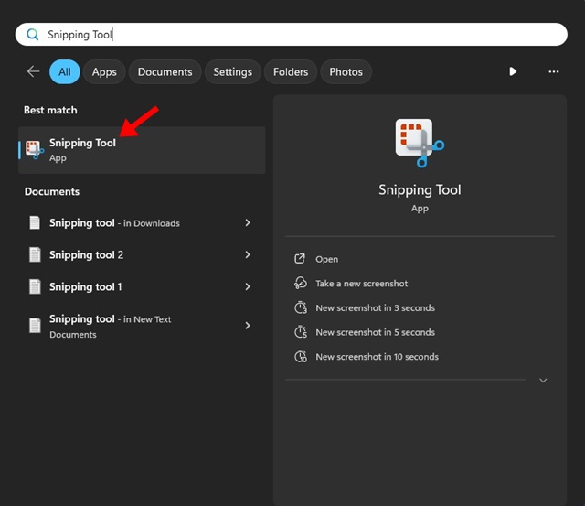Viewport: 585px width, 506px height.
Task: Expand more actions chevron in details pane
Action: [543, 380]
